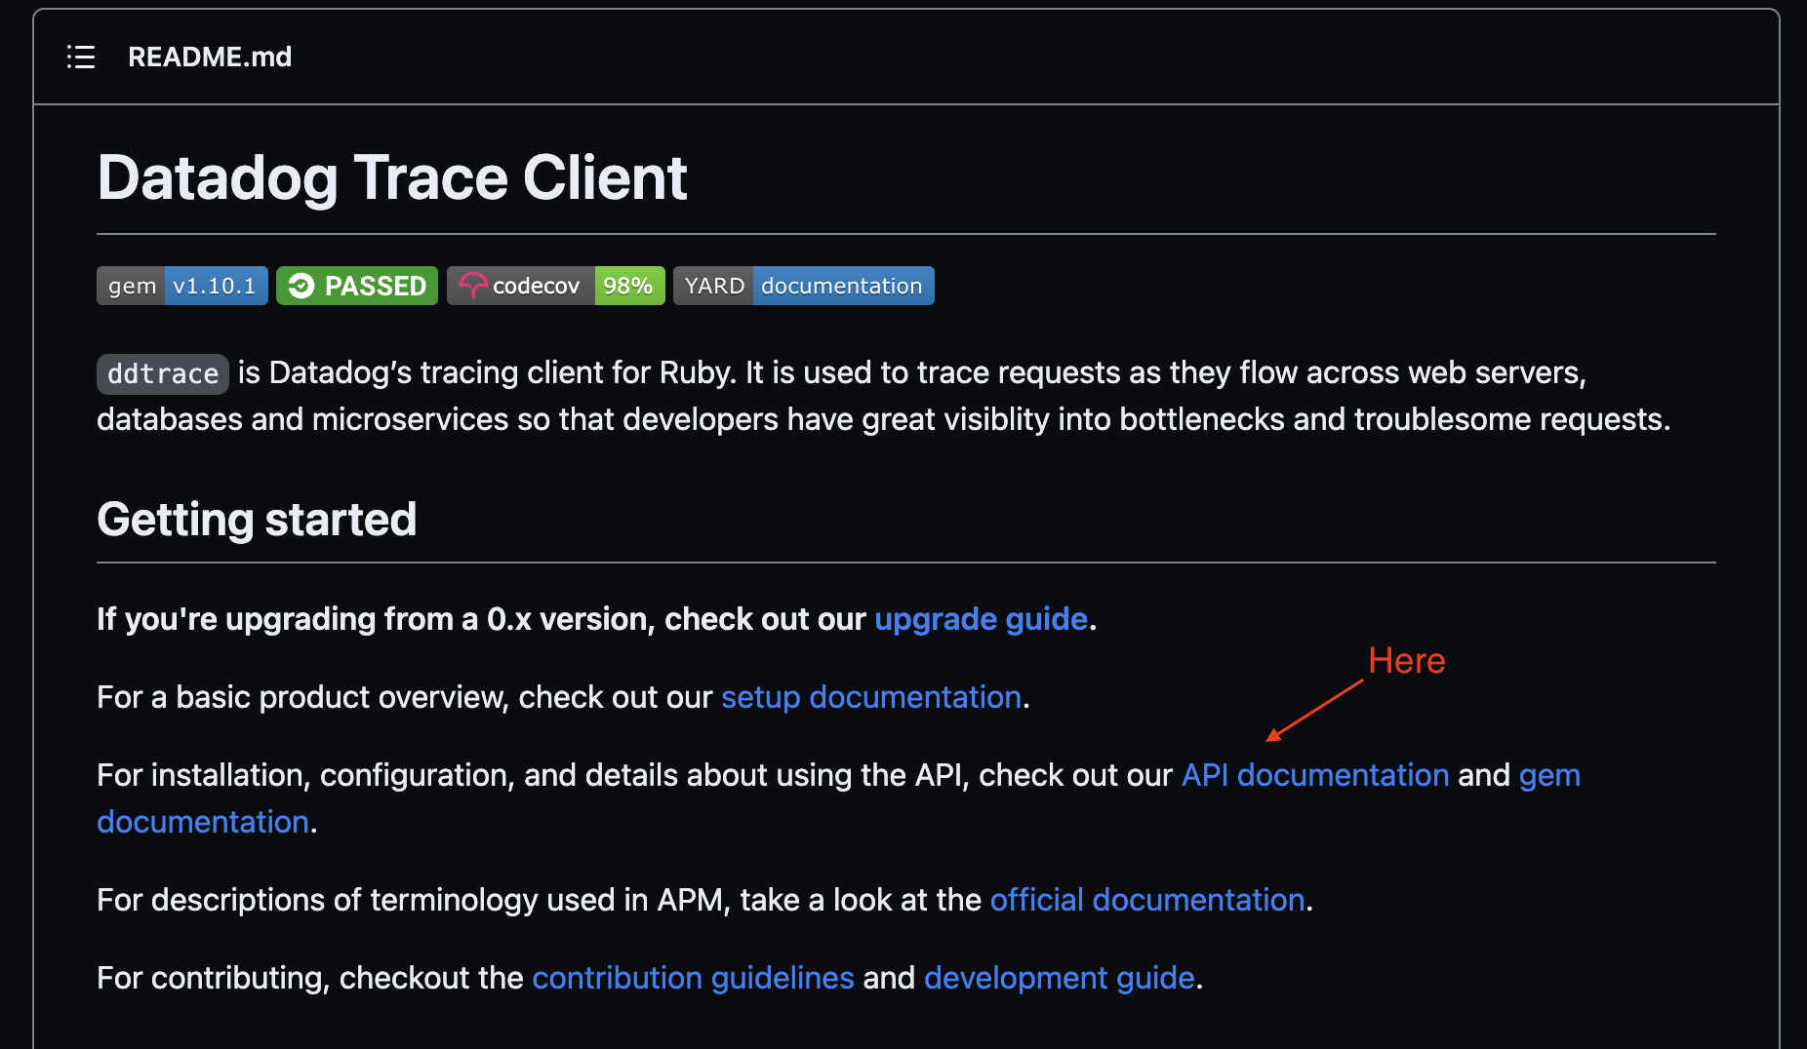Select the circular refresh icon on PASSED badge
Image resolution: width=1807 pixels, height=1049 pixels.
pos(302,286)
